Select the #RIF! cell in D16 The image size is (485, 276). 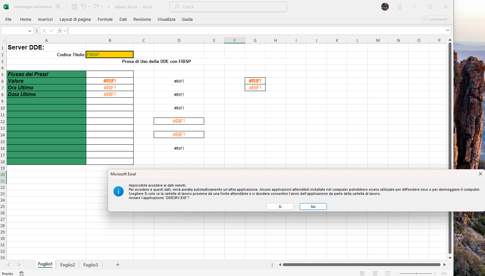[179, 148]
